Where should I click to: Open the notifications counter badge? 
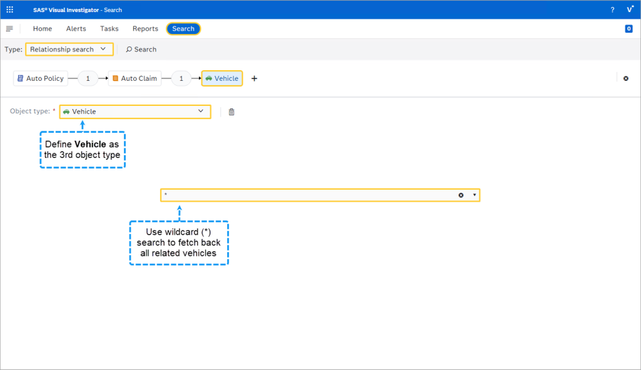(629, 29)
